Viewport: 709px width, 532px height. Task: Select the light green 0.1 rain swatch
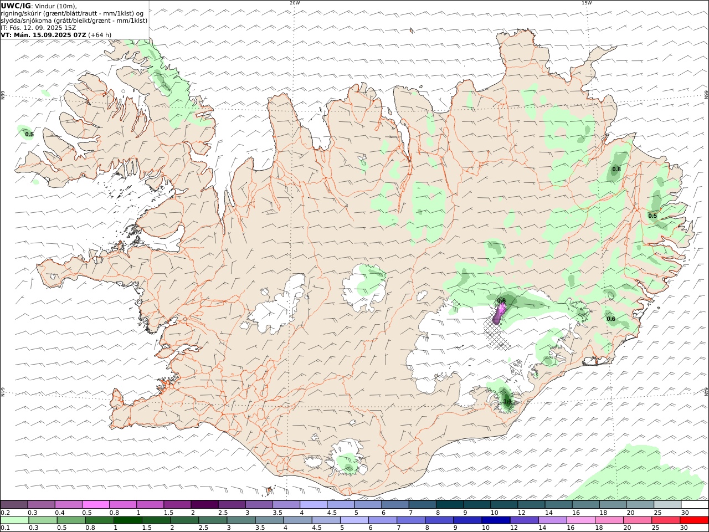[x=14, y=520]
